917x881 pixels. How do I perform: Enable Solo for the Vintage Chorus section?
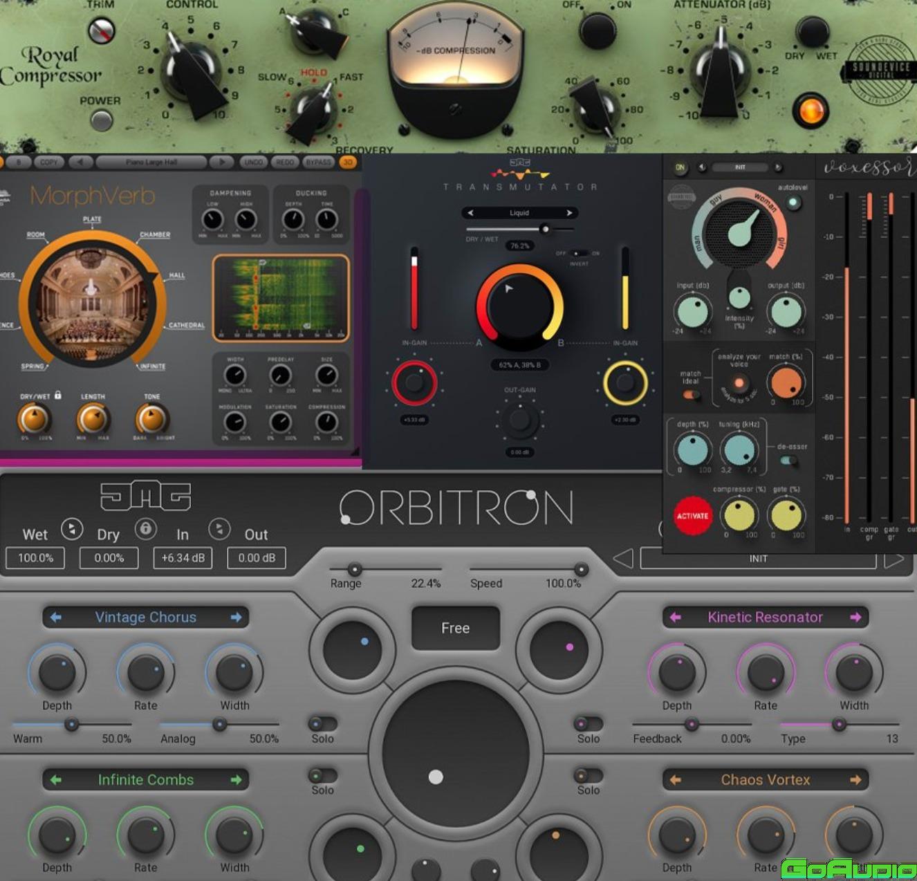click(x=322, y=724)
